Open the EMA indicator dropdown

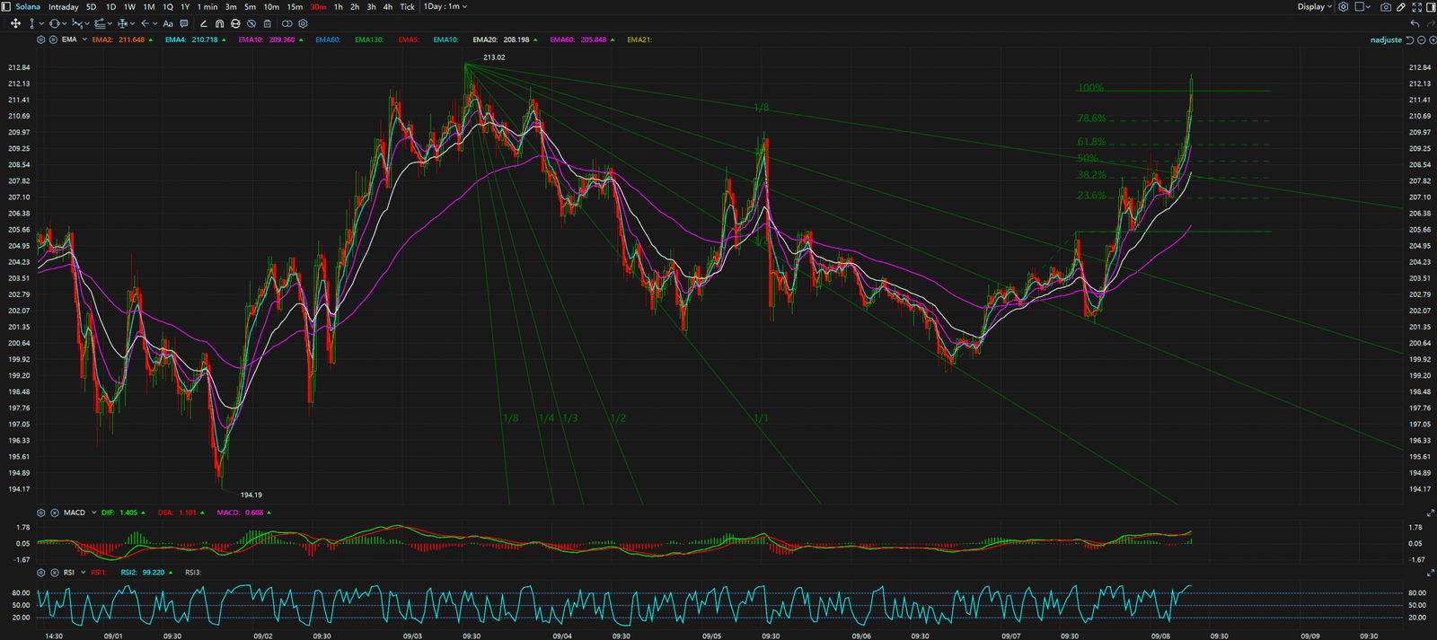click(x=84, y=39)
